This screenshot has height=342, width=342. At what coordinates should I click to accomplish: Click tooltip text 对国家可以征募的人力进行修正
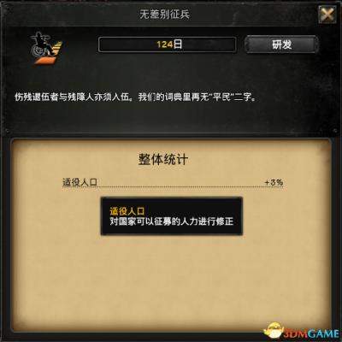172,221
